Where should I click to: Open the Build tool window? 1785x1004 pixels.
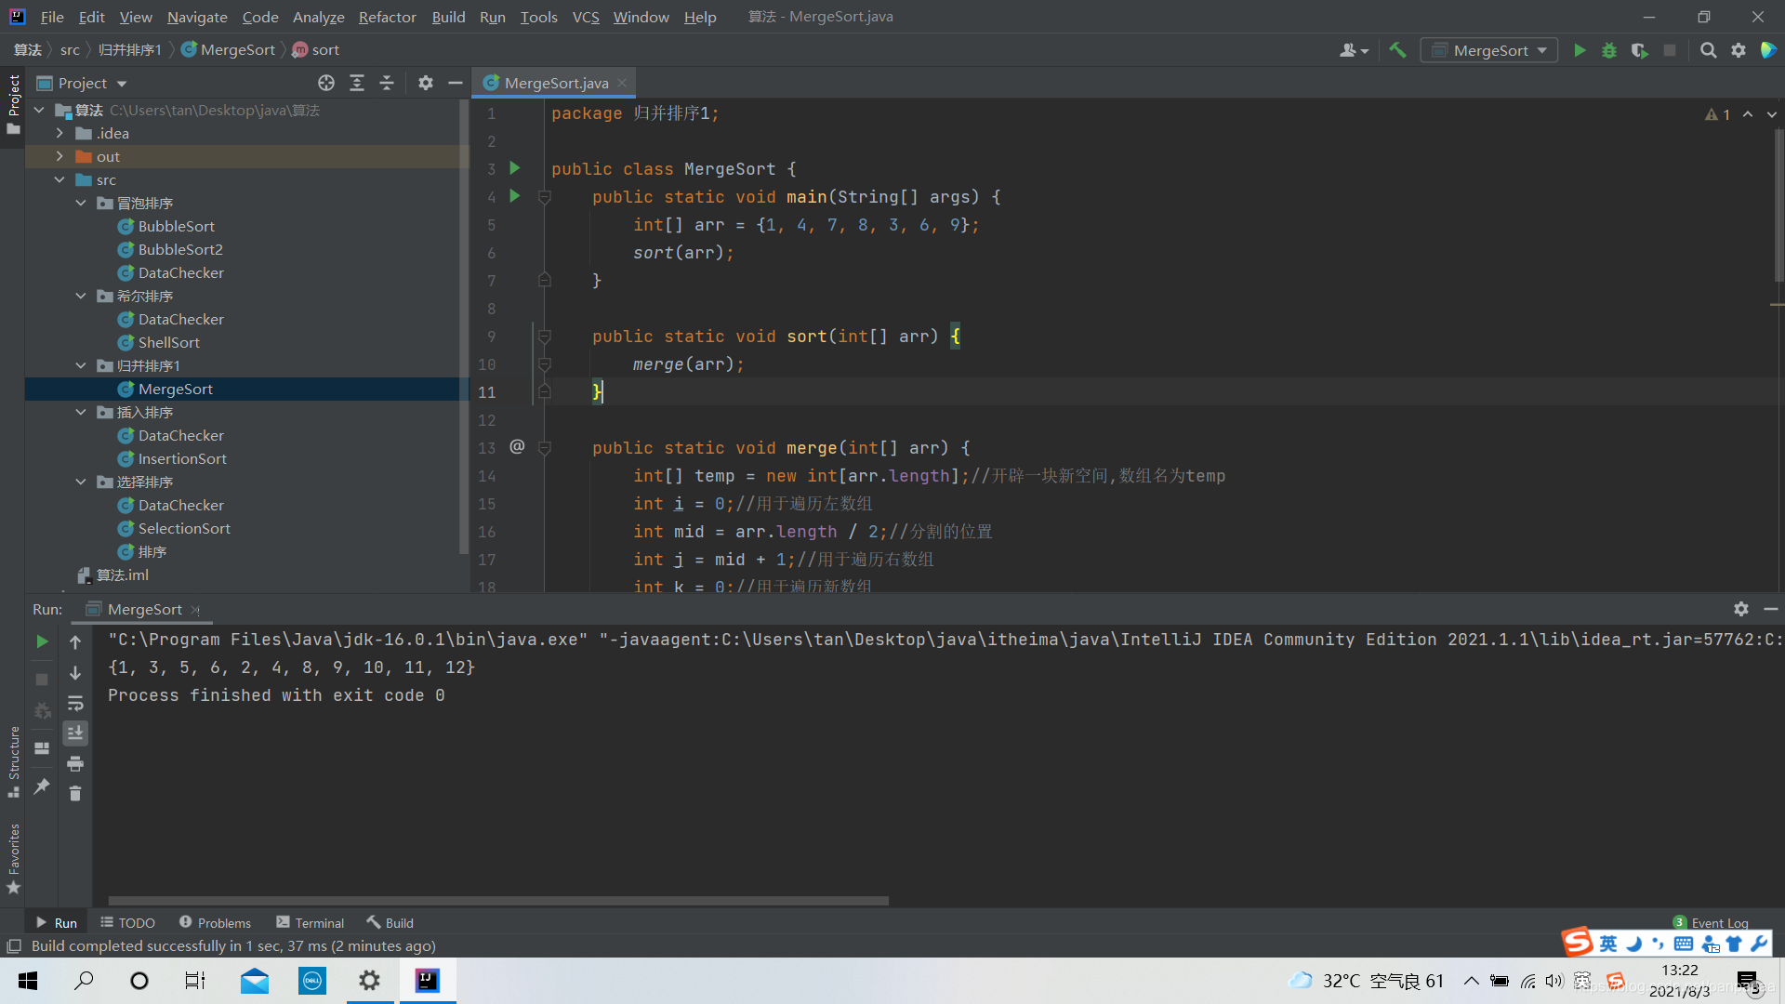pyautogui.click(x=390, y=922)
